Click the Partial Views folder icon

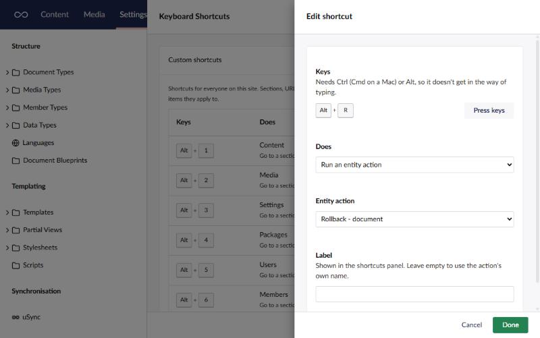pos(16,230)
